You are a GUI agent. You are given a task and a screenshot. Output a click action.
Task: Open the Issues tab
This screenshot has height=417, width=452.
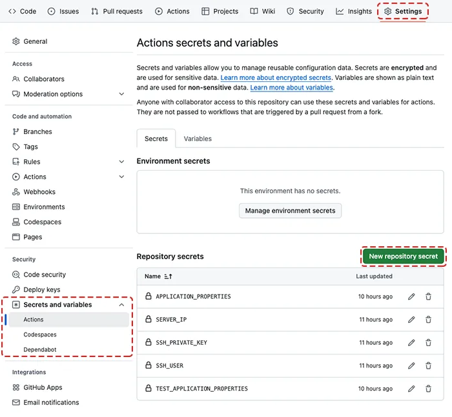(63, 11)
